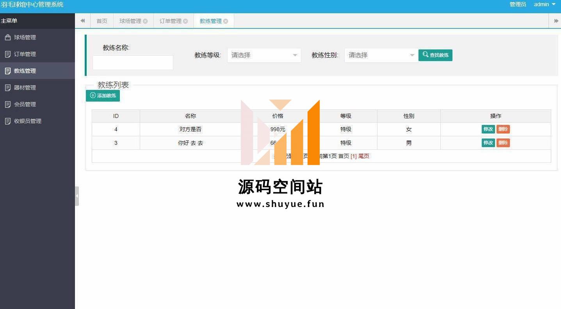Expand the admin user menu
This screenshot has width=561, height=309.
(x=544, y=4)
